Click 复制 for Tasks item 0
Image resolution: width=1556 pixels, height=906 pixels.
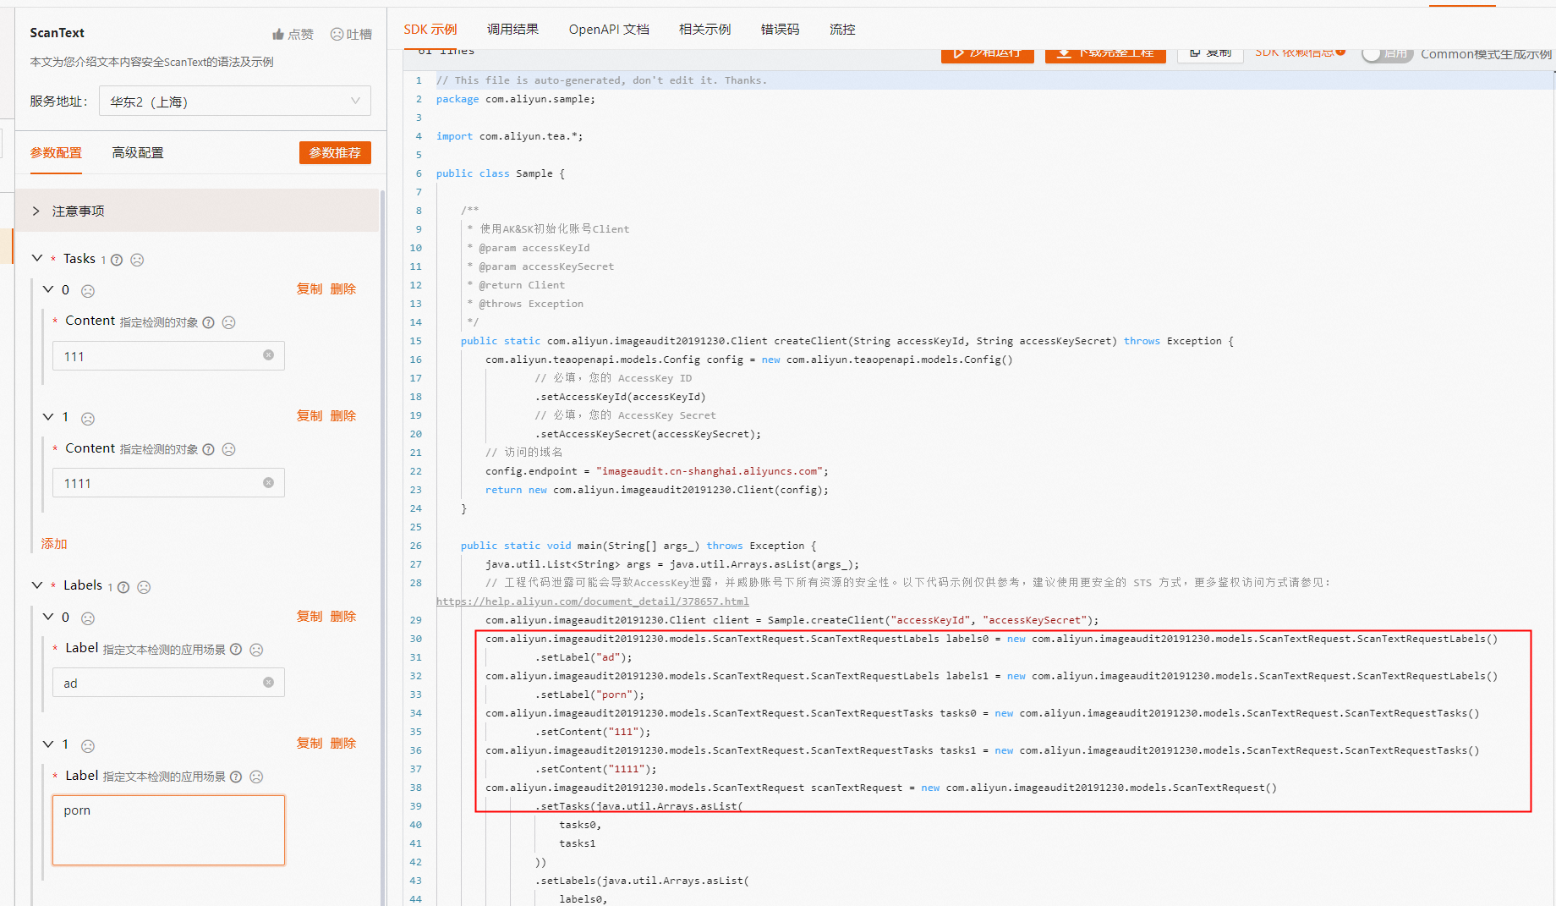pos(310,289)
